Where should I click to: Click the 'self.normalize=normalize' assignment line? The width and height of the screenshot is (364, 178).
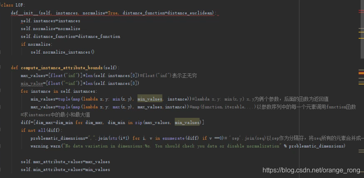pos(51,28)
